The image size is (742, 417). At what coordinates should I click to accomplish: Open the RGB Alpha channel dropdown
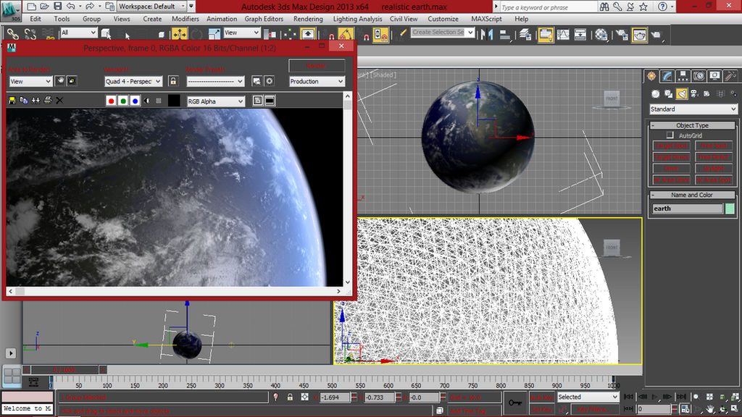click(216, 101)
